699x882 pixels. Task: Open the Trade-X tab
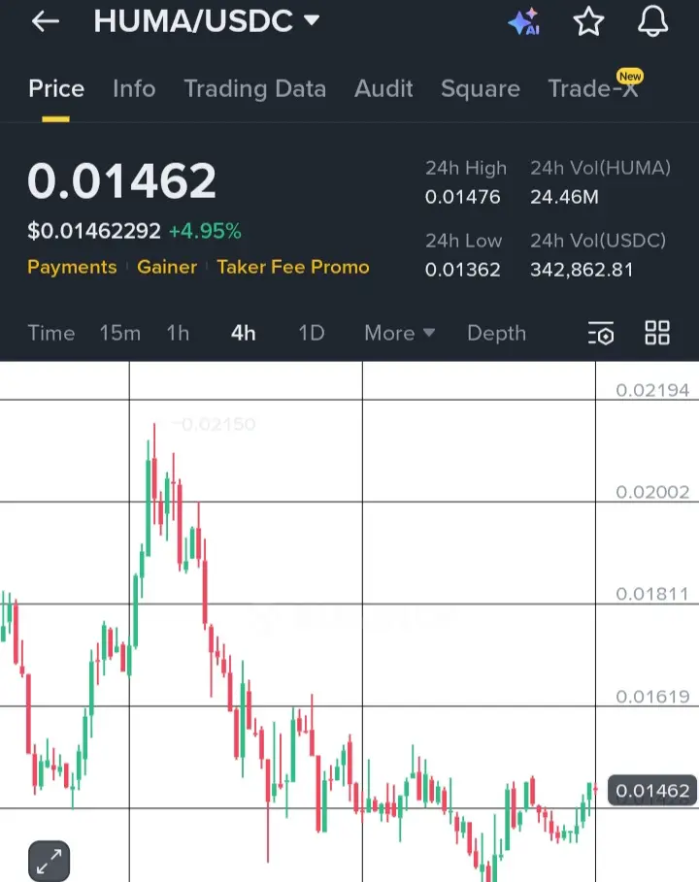(x=594, y=89)
